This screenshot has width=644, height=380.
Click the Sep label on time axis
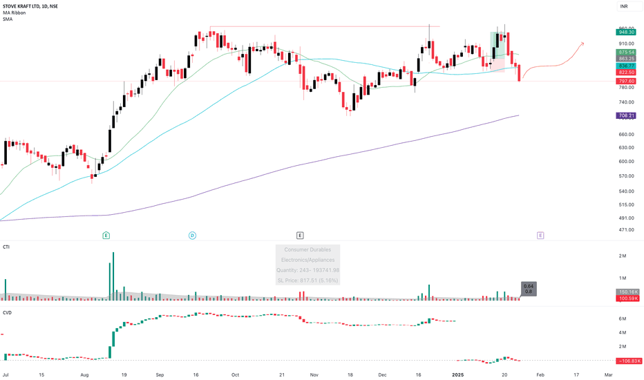pyautogui.click(x=160, y=374)
